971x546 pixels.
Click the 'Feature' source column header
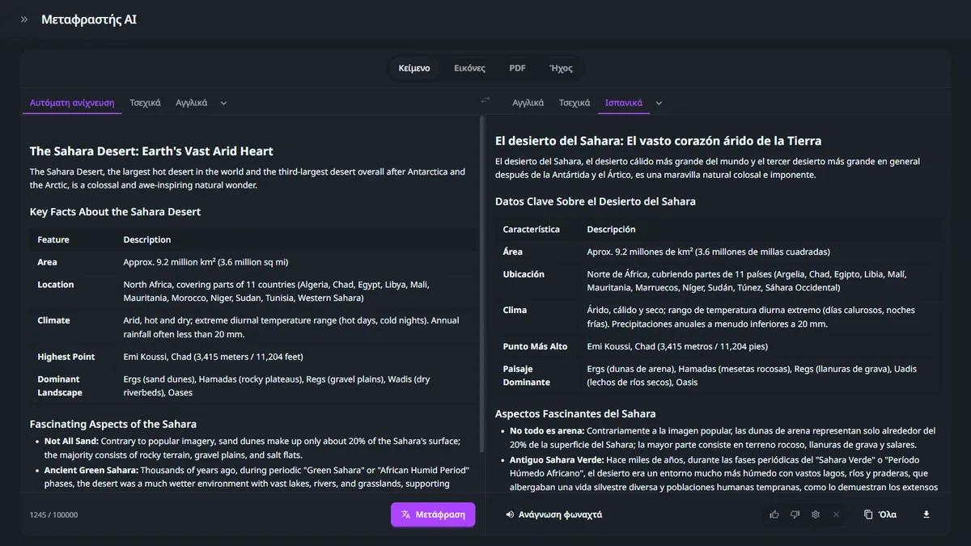coord(53,239)
